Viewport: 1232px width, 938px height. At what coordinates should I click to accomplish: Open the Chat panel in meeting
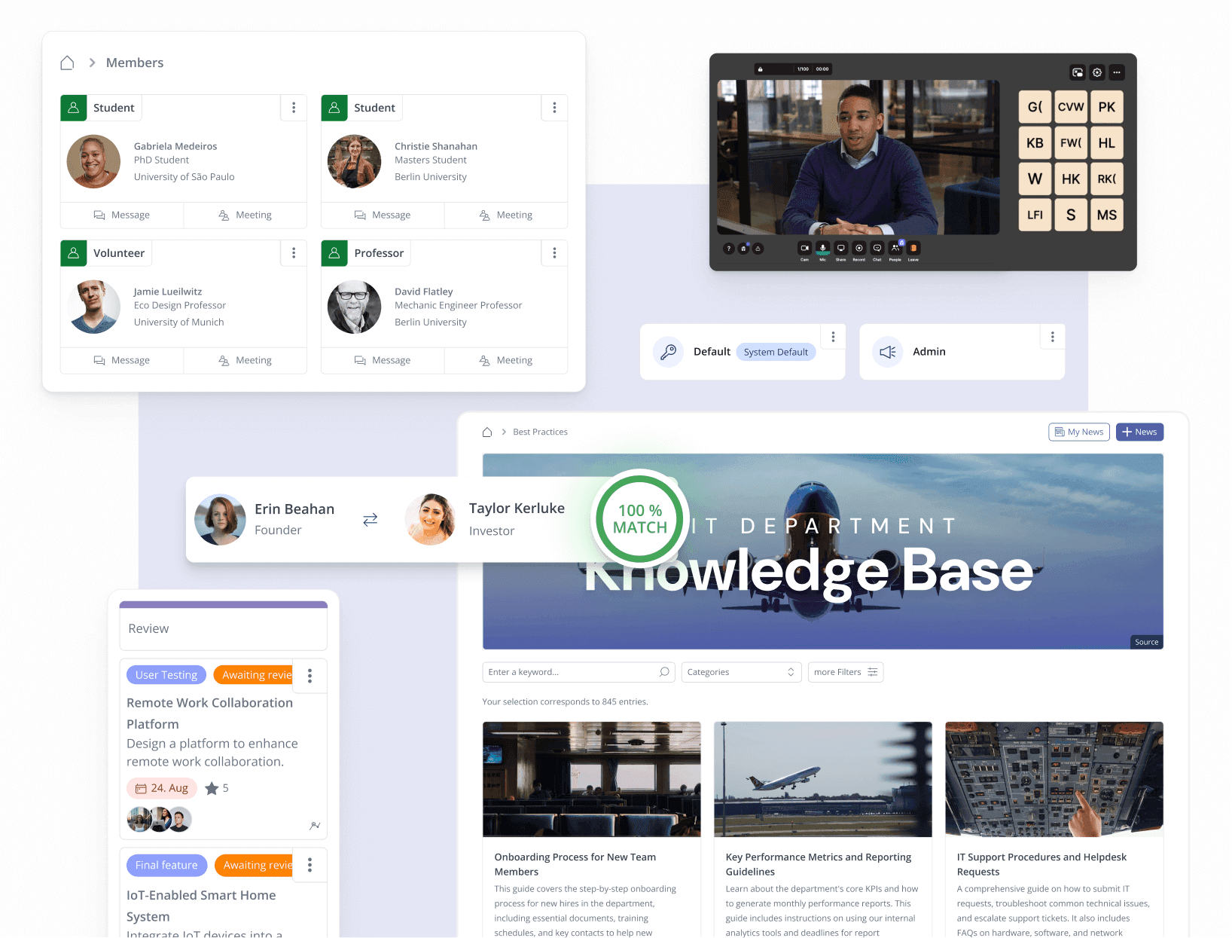click(x=877, y=248)
